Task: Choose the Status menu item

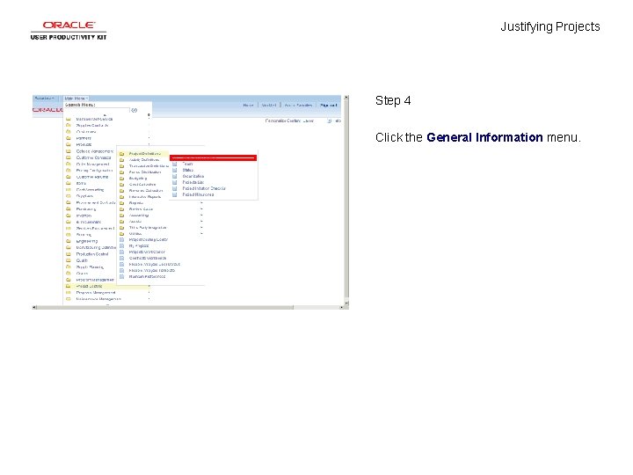Action: click(x=188, y=170)
